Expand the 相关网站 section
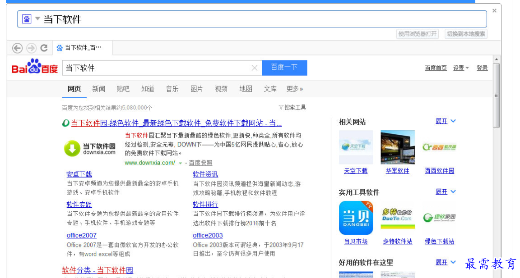Screen dimensions: 520x278 point(445,121)
